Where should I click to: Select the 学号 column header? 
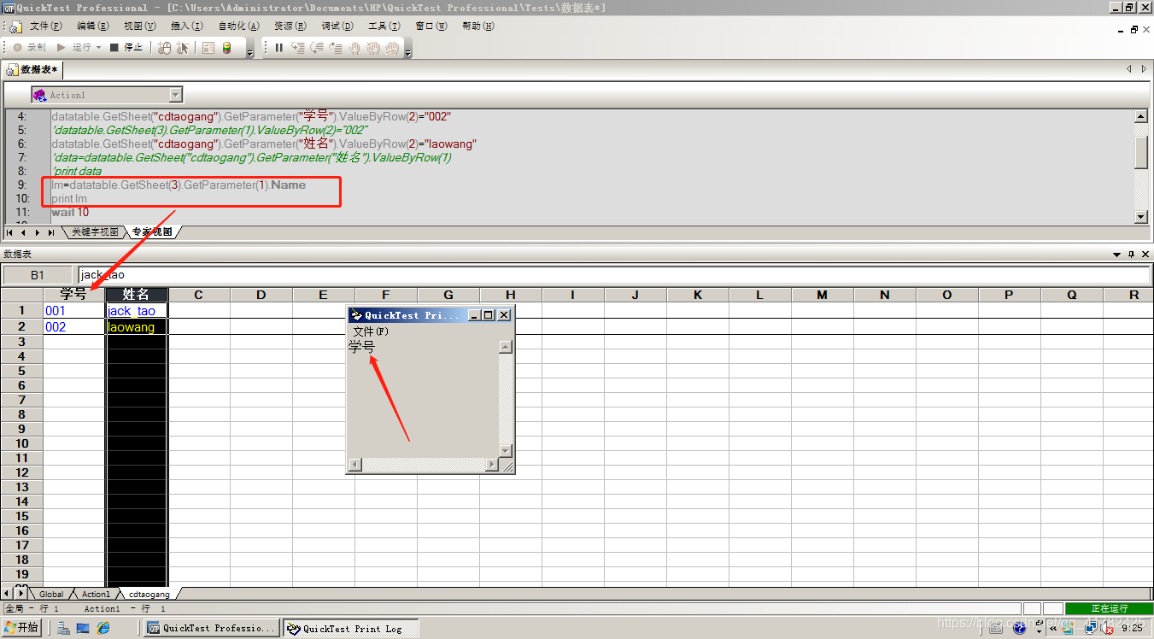(x=74, y=295)
